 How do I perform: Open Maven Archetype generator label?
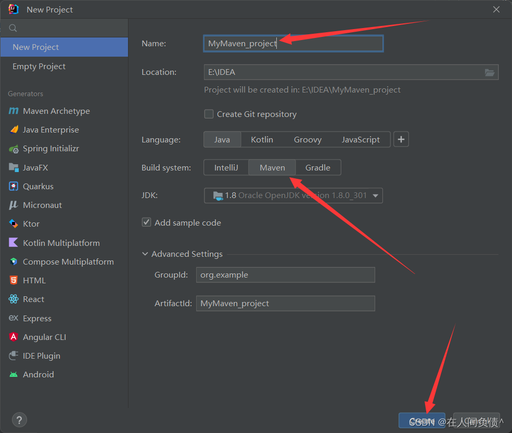(56, 111)
